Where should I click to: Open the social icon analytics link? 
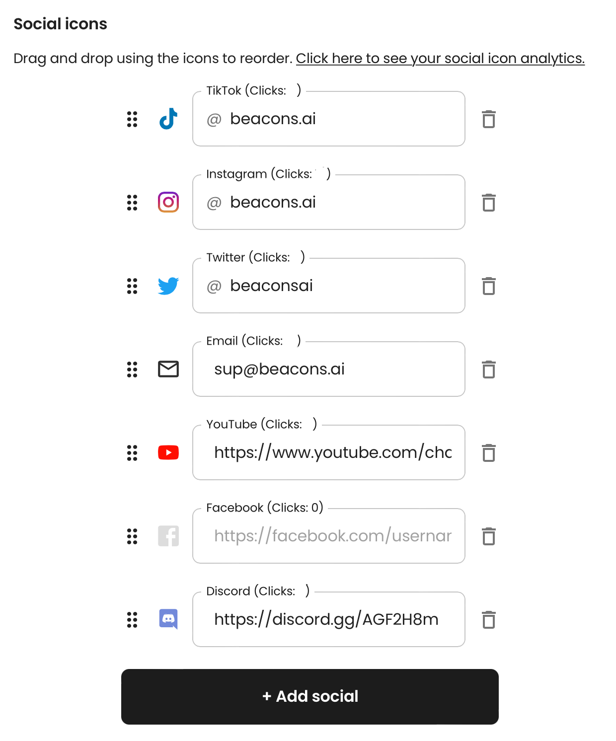click(440, 59)
